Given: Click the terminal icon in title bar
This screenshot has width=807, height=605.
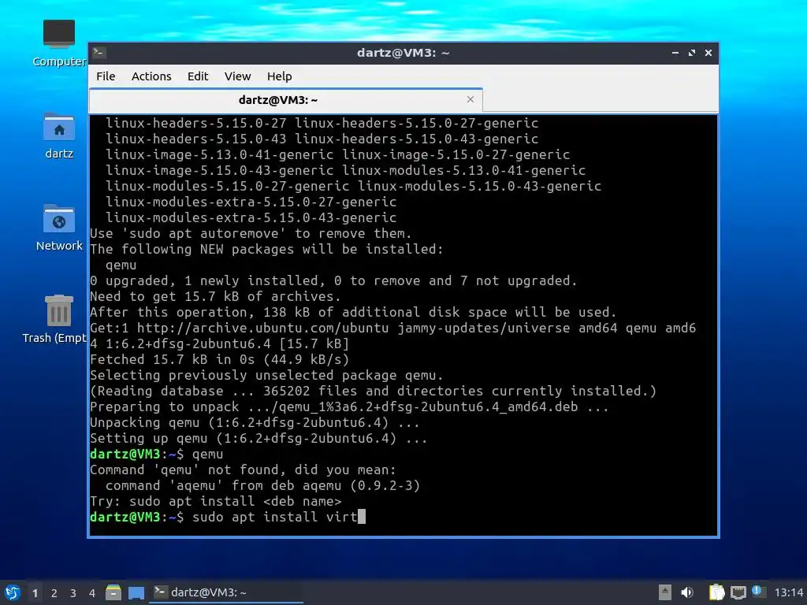Looking at the screenshot, I should pyautogui.click(x=99, y=52).
